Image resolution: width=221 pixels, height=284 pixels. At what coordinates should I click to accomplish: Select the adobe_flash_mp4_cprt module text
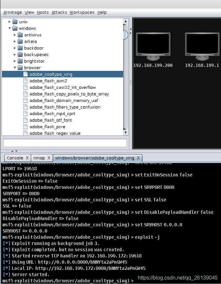52,113
